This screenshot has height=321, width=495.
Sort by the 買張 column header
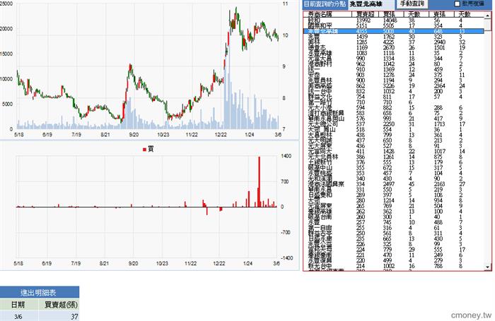[392, 14]
